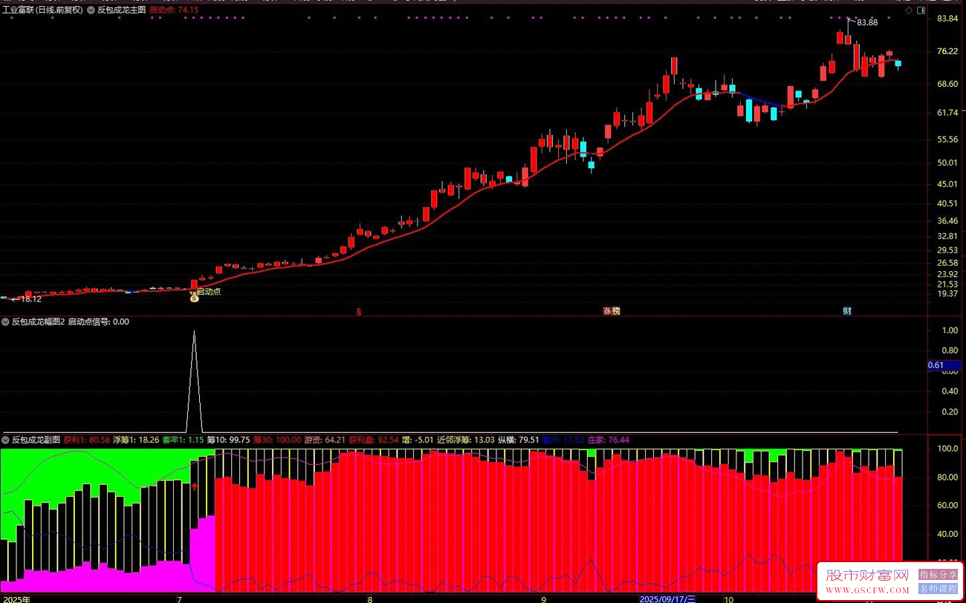Click the 2025/09/17/三 date label
Viewport: 966px width, 603px height.
[x=667, y=599]
